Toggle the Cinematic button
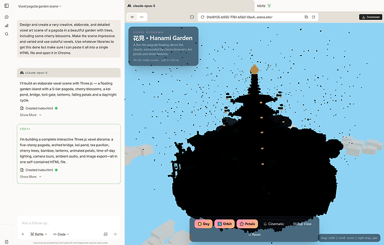 click(x=274, y=224)
